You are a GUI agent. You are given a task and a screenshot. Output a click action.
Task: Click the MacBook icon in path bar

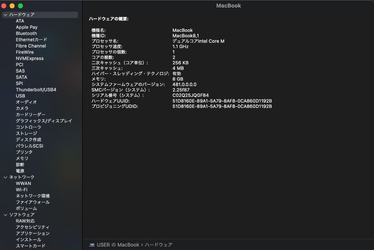click(92, 245)
